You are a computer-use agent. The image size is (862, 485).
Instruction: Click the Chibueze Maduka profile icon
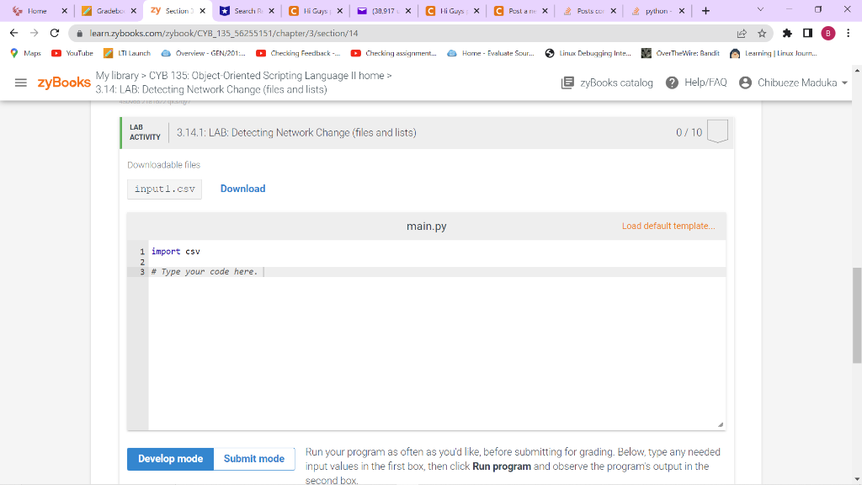(739, 82)
